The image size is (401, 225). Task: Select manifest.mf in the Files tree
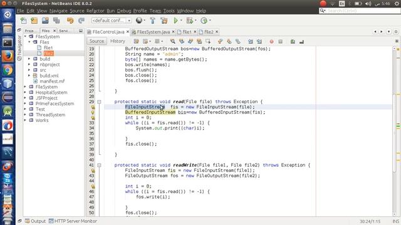pyautogui.click(x=52, y=81)
